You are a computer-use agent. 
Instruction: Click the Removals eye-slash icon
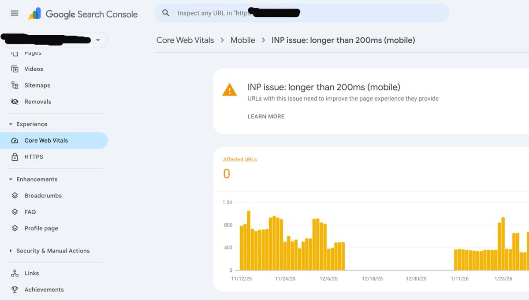click(15, 102)
